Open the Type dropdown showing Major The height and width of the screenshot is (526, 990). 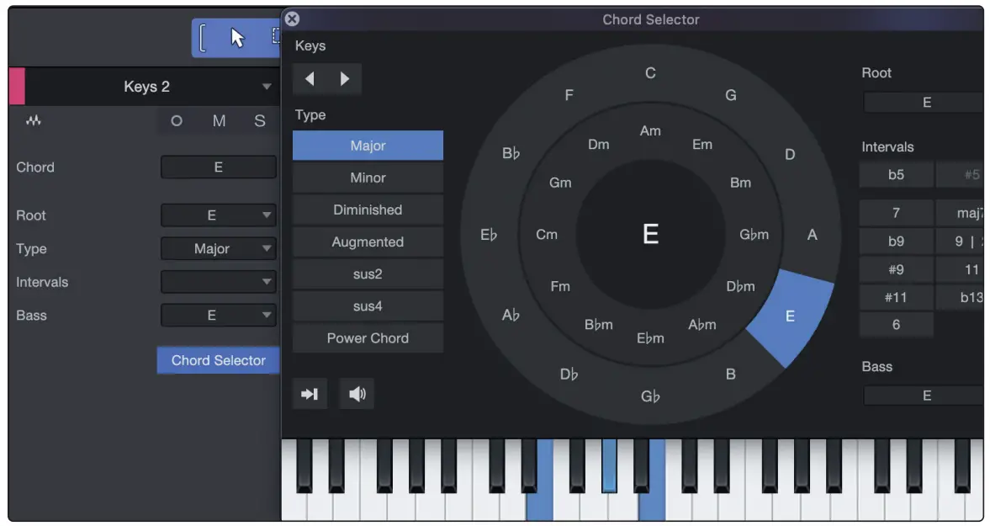219,249
